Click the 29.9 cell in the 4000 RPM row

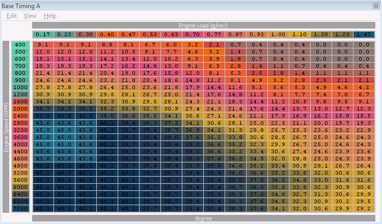point(278,145)
